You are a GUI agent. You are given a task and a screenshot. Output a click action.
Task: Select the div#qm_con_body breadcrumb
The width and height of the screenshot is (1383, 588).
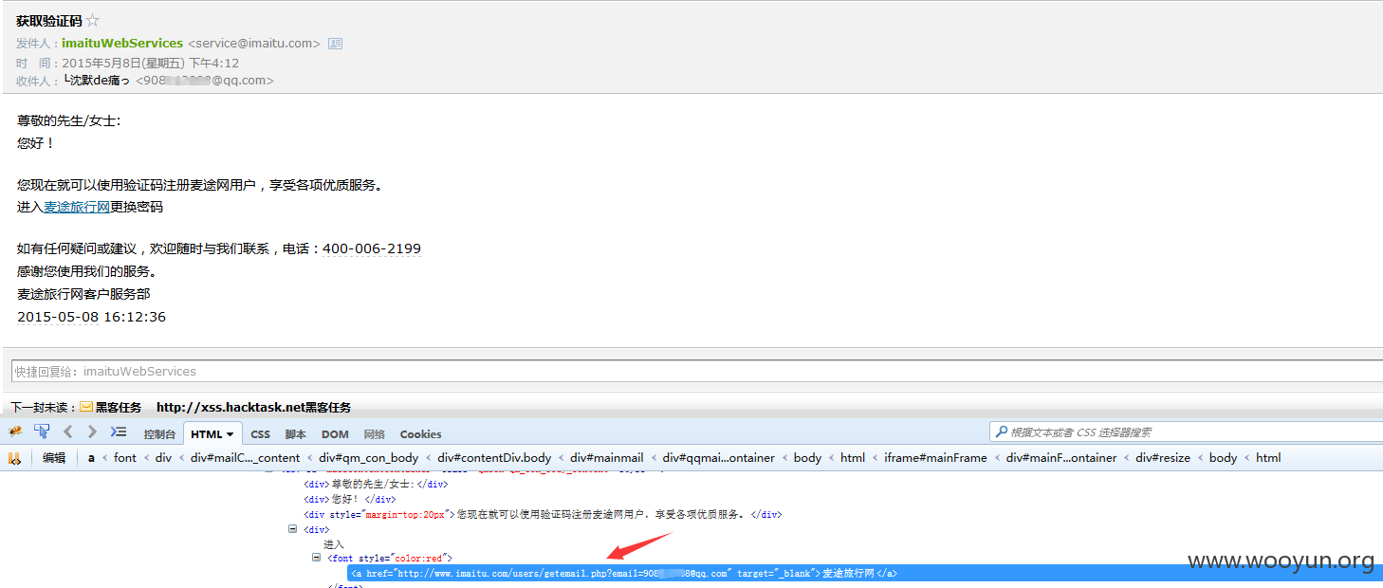[x=369, y=458]
